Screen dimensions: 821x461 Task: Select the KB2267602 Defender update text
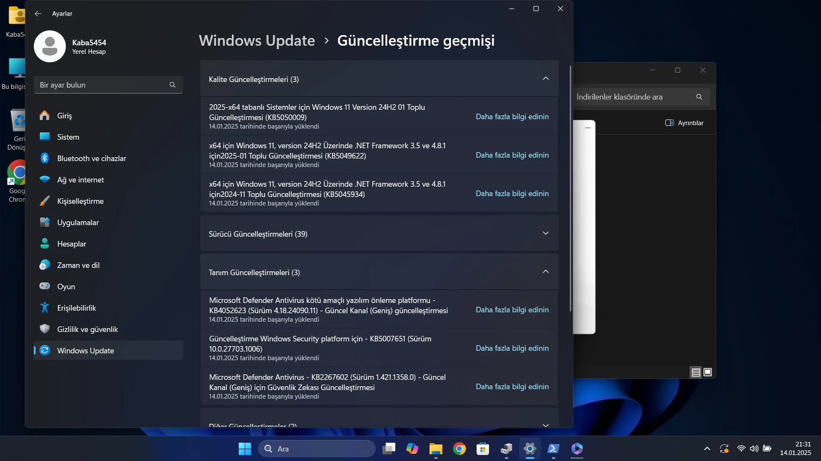coord(327,382)
